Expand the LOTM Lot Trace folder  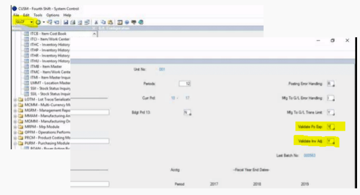click(x=15, y=99)
